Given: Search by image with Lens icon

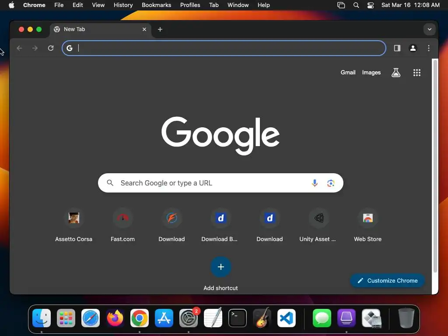Looking at the screenshot, I should pyautogui.click(x=331, y=183).
